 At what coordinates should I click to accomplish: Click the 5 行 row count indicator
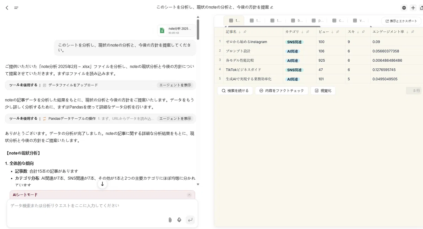(413, 91)
